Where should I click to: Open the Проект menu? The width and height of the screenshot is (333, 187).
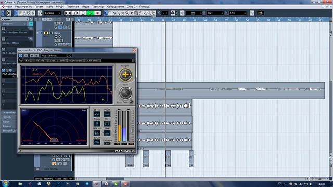[39, 7]
